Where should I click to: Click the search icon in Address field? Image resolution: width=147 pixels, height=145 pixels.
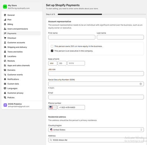click(51, 140)
